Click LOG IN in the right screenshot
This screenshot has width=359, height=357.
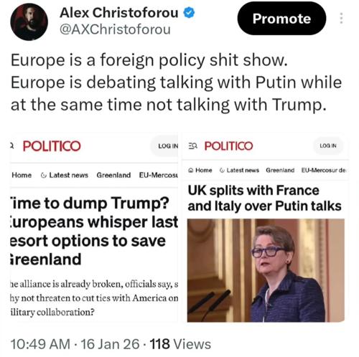[x=328, y=146]
